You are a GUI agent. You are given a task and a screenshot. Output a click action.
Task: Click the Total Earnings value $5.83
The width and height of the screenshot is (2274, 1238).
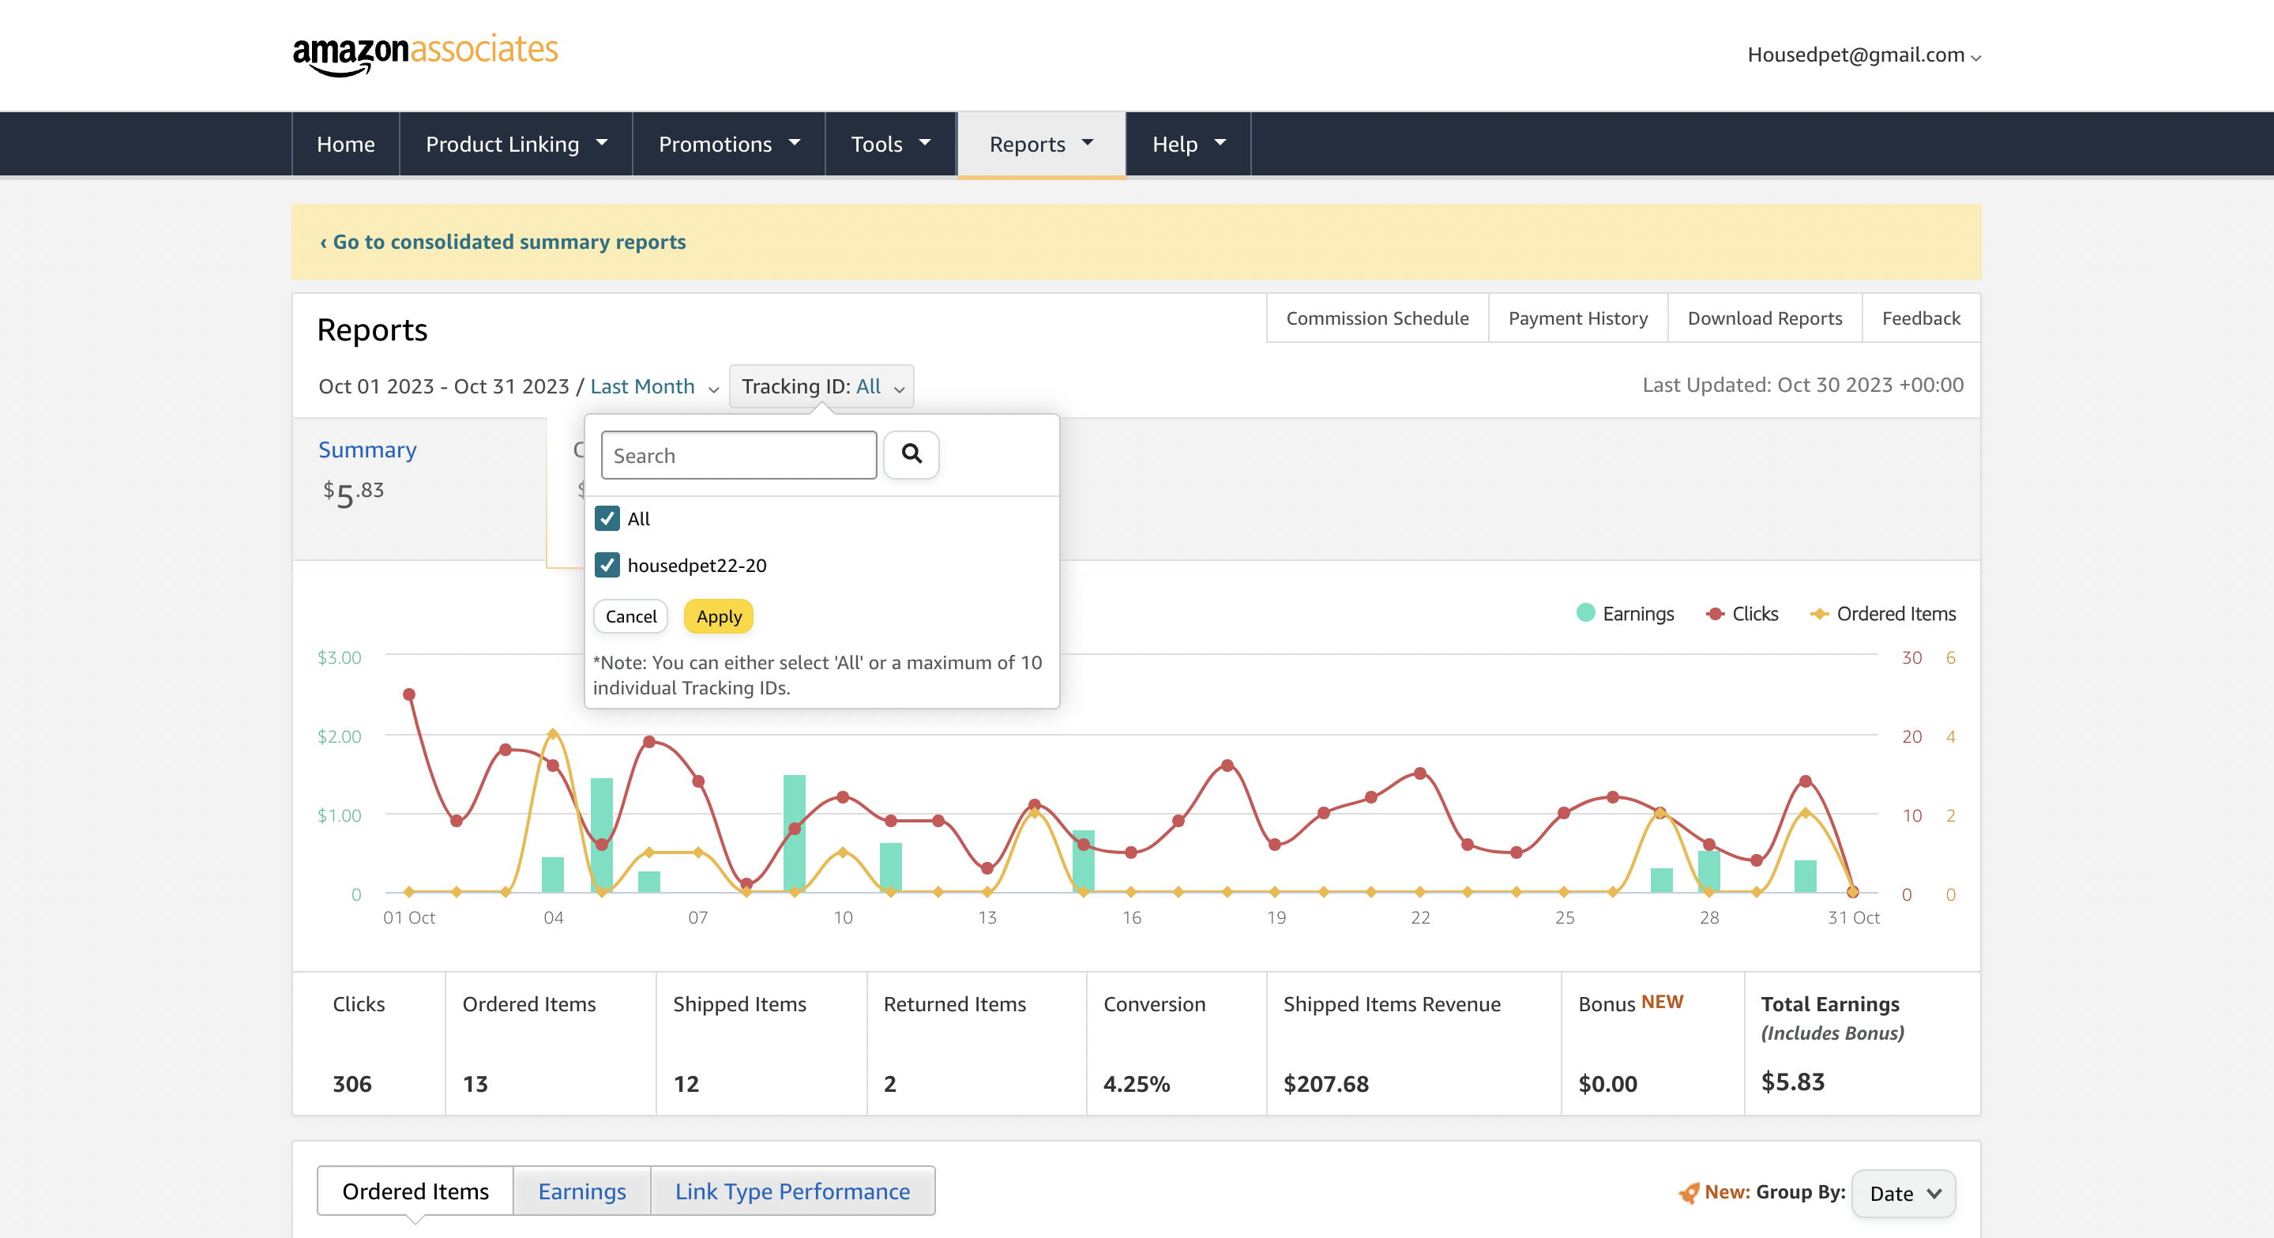pyautogui.click(x=1793, y=1082)
